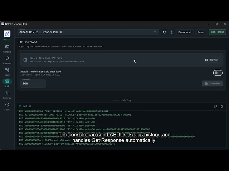Click the CAP Download heading
The height and width of the screenshot is (171, 229).
pyautogui.click(x=27, y=42)
